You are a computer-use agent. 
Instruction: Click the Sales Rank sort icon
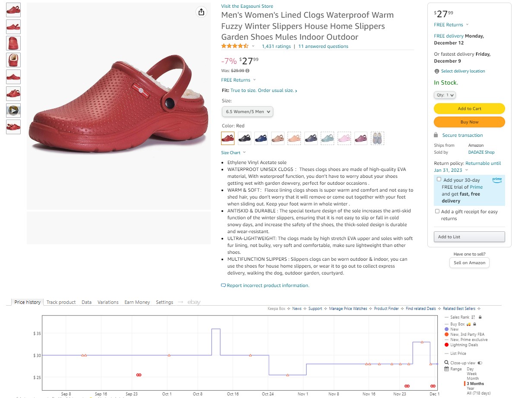tap(474, 317)
